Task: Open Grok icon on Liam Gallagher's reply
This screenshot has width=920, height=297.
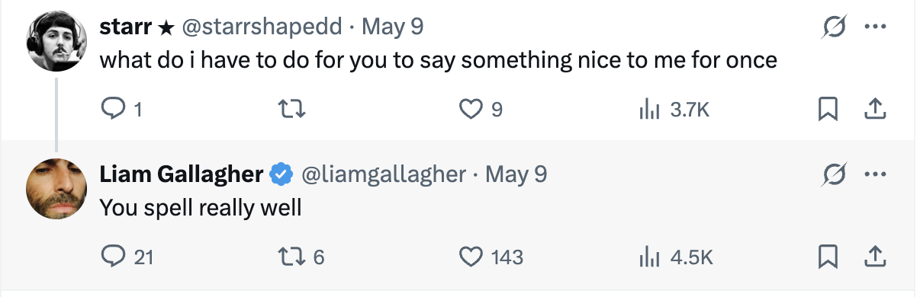Action: tap(830, 175)
